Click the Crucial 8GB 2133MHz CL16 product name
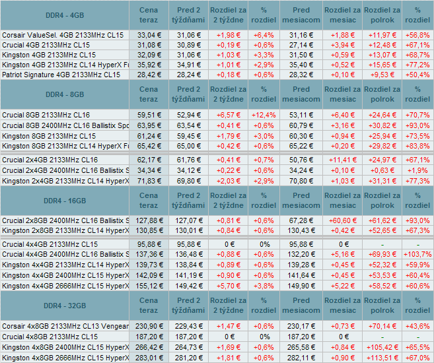Viewport: 434px width, 363px height. [46, 115]
